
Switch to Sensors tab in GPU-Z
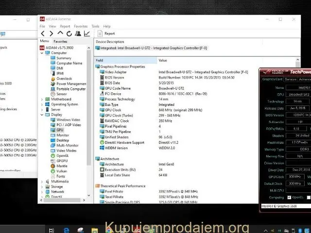coord(291,79)
